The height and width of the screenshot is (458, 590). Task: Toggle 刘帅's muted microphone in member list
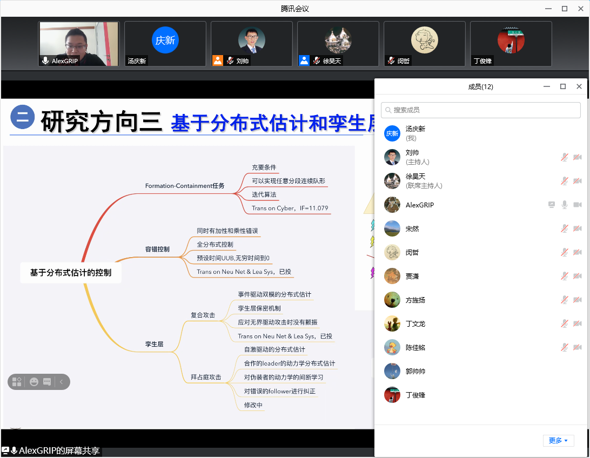(565, 157)
